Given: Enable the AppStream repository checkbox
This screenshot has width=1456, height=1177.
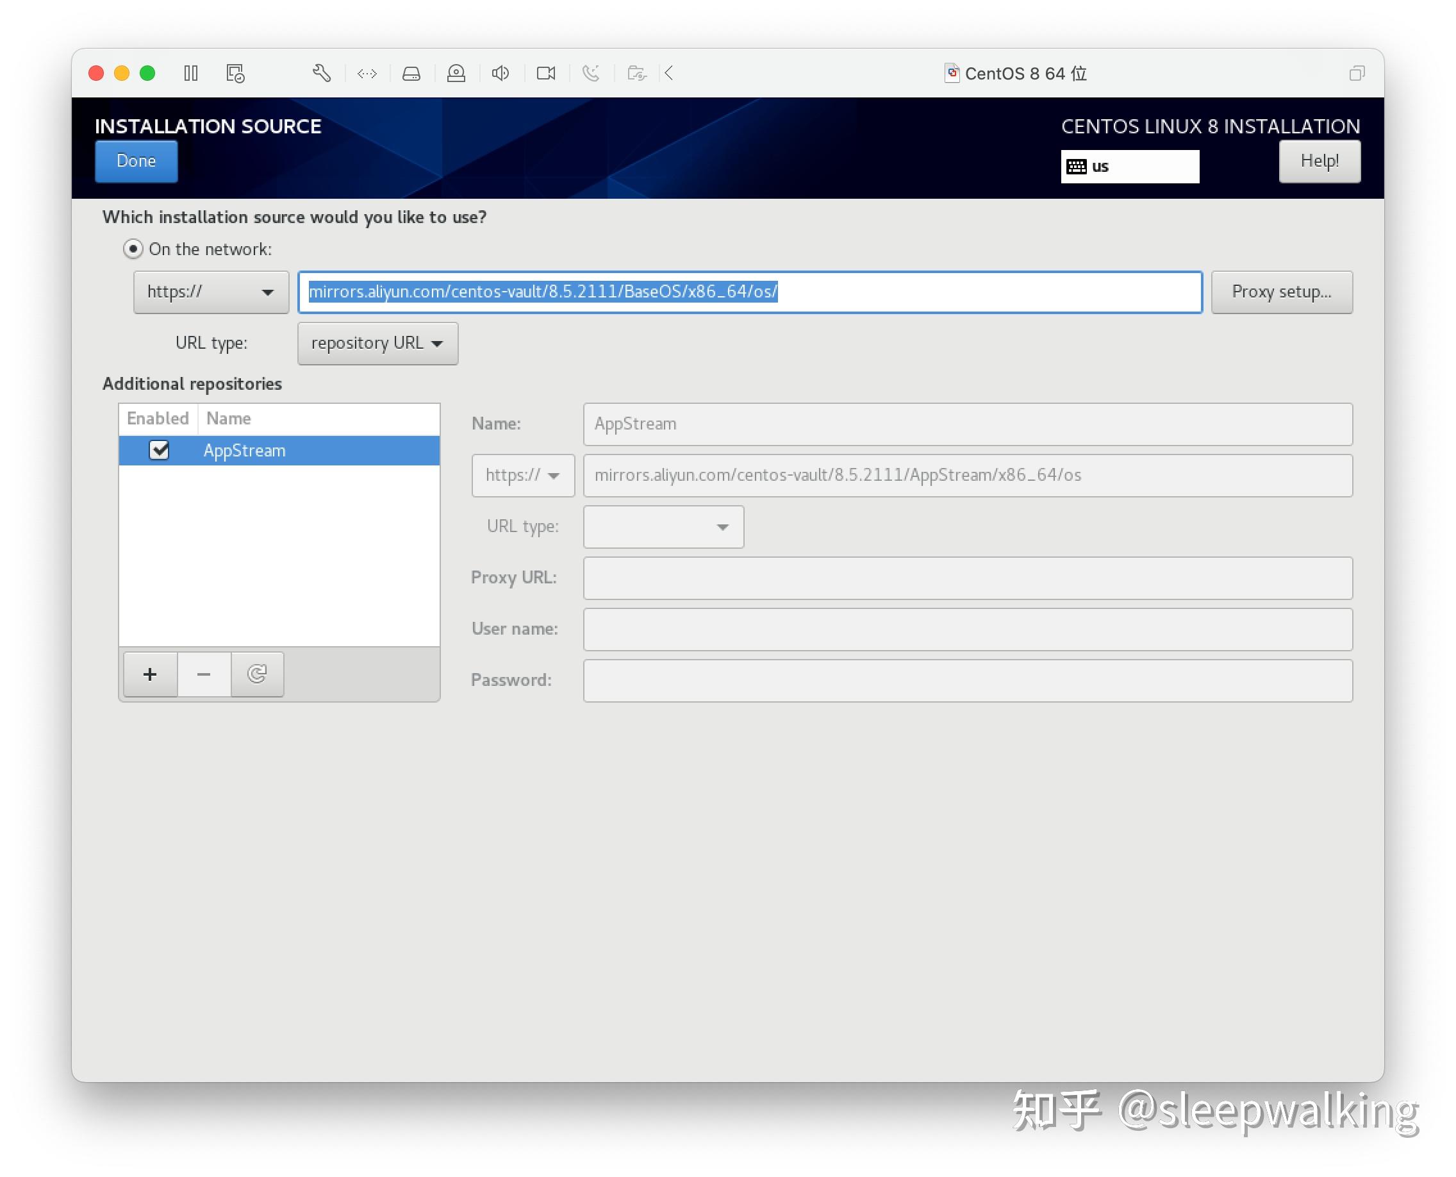Looking at the screenshot, I should coord(160,450).
